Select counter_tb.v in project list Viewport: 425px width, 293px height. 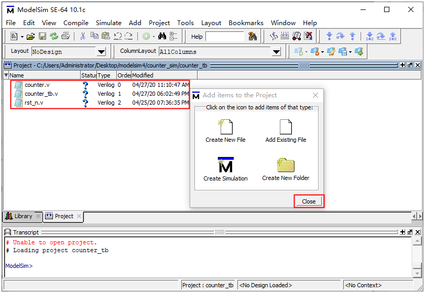(x=41, y=94)
